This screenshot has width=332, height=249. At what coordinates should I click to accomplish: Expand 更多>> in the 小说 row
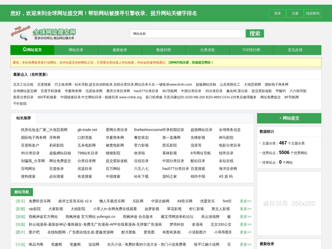pos(245,244)
